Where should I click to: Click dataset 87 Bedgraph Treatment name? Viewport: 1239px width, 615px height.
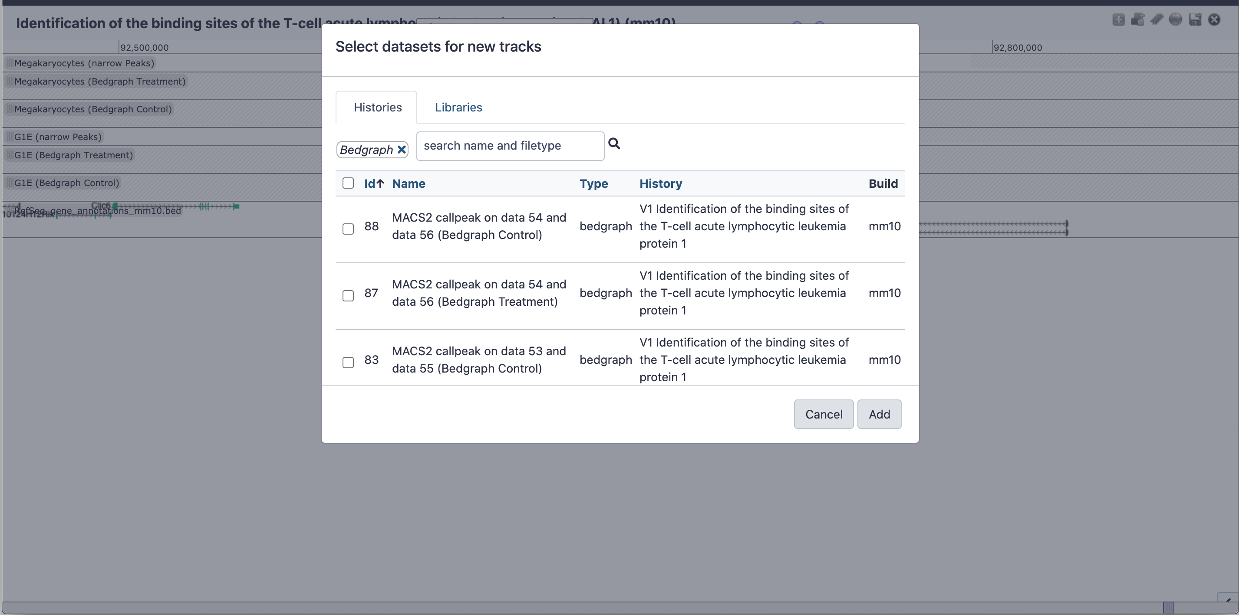(x=480, y=293)
